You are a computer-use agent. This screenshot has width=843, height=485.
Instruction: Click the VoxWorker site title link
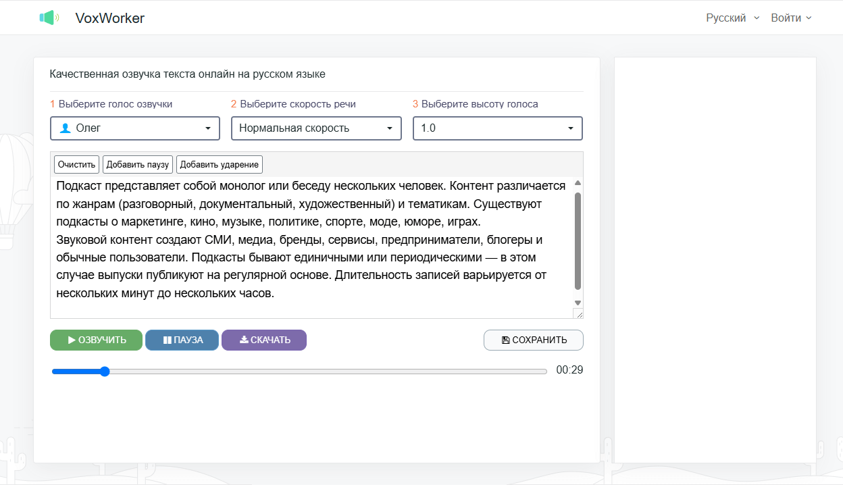[x=110, y=18]
